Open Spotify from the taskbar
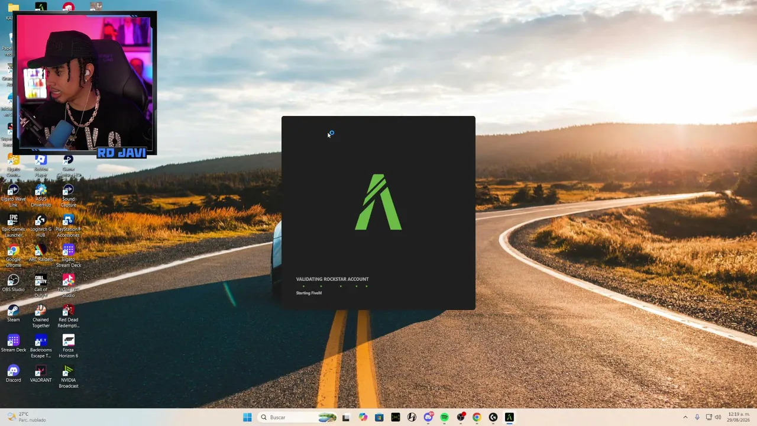 coord(444,417)
